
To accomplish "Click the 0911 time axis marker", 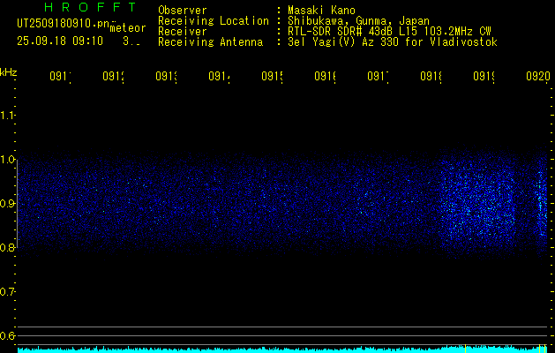I will click(x=60, y=77).
